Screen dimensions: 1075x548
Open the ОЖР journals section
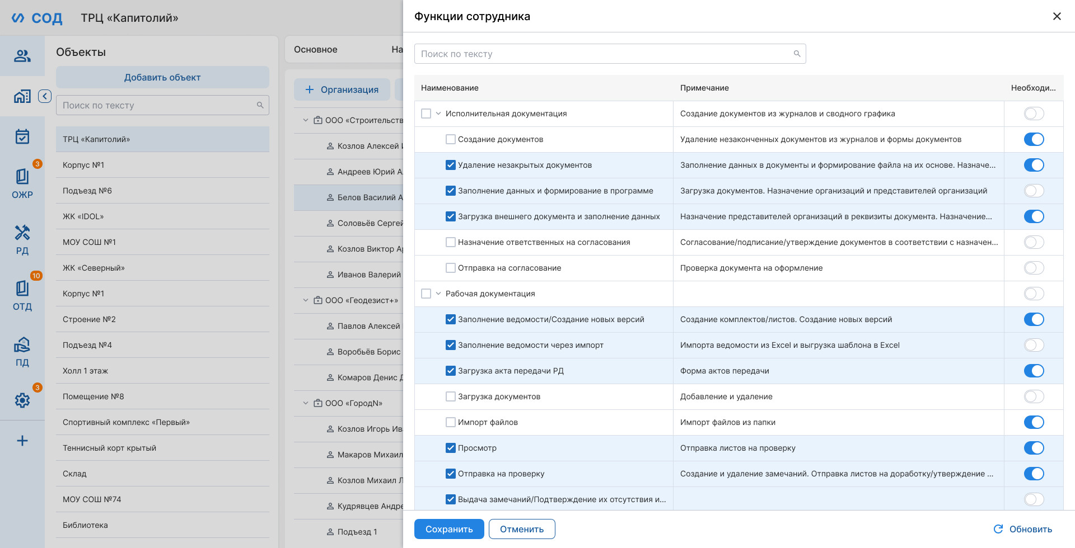[x=22, y=183]
